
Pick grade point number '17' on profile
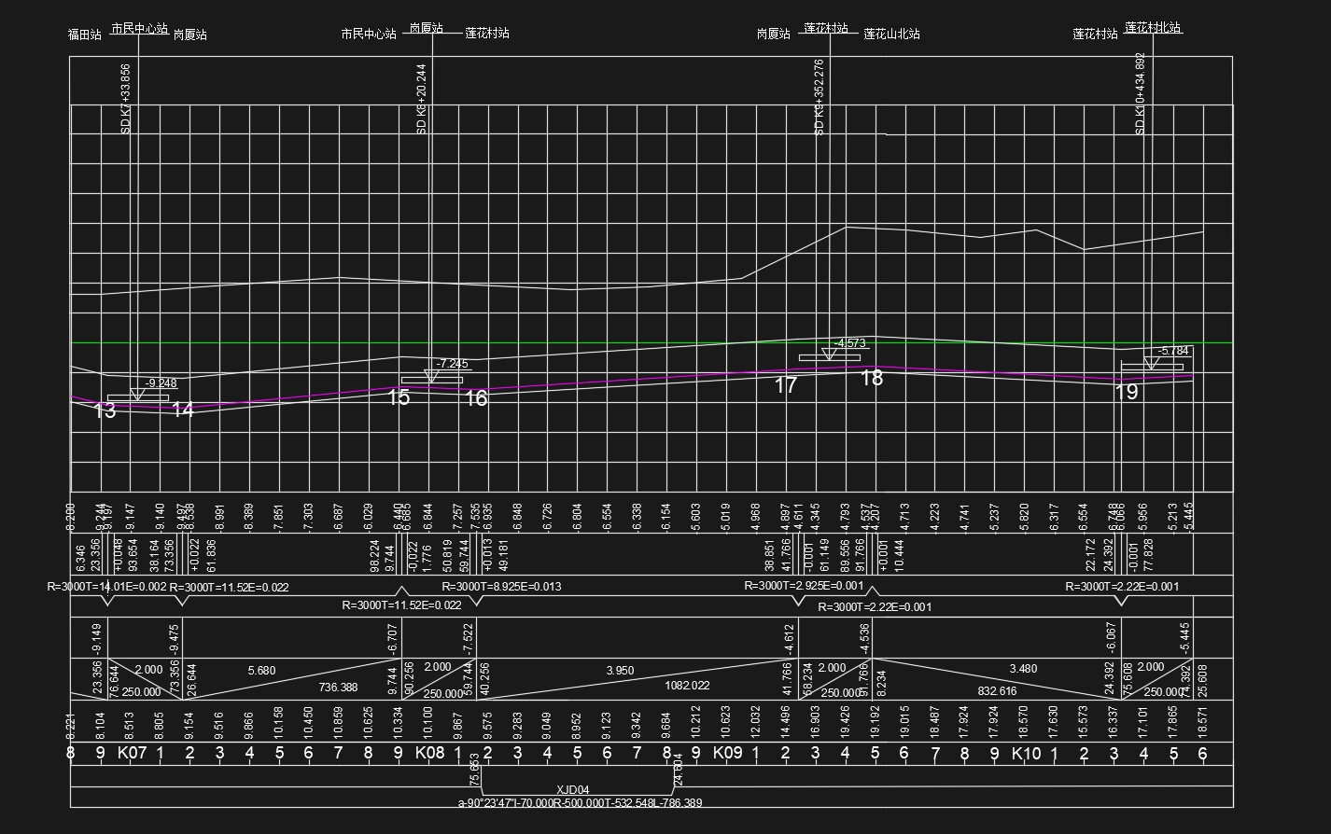tap(786, 384)
